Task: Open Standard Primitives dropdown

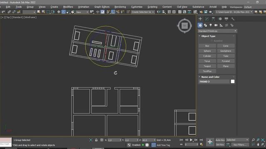Action: click(217, 31)
